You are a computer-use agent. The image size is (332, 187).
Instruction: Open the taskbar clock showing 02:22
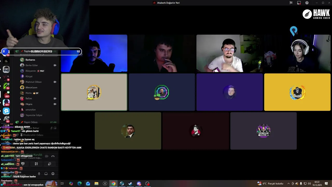[317, 184]
